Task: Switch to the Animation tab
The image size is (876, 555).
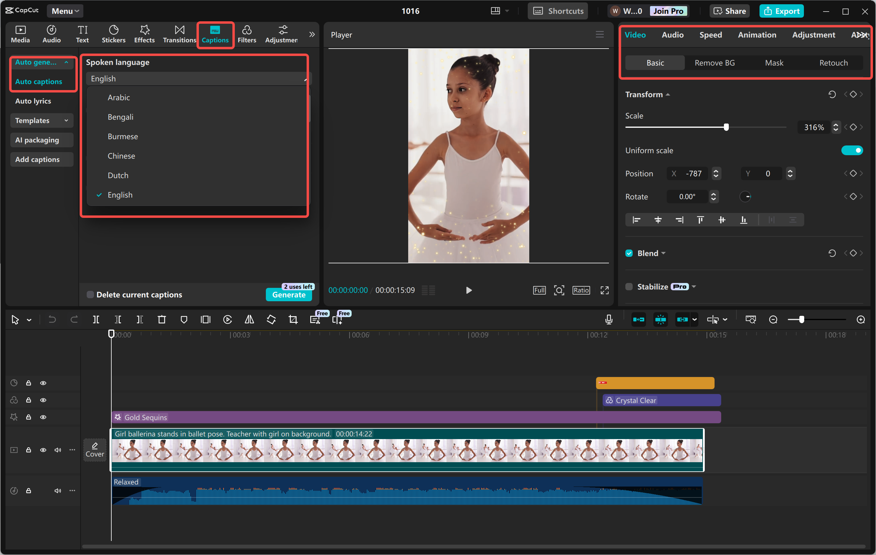Action: click(x=757, y=35)
